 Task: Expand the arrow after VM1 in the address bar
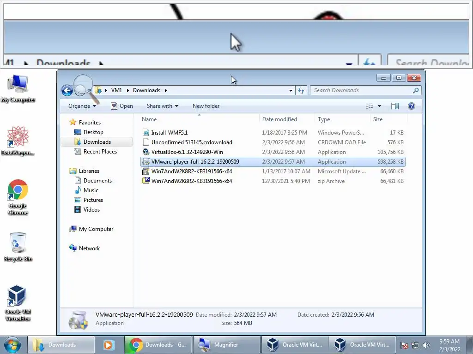point(128,90)
